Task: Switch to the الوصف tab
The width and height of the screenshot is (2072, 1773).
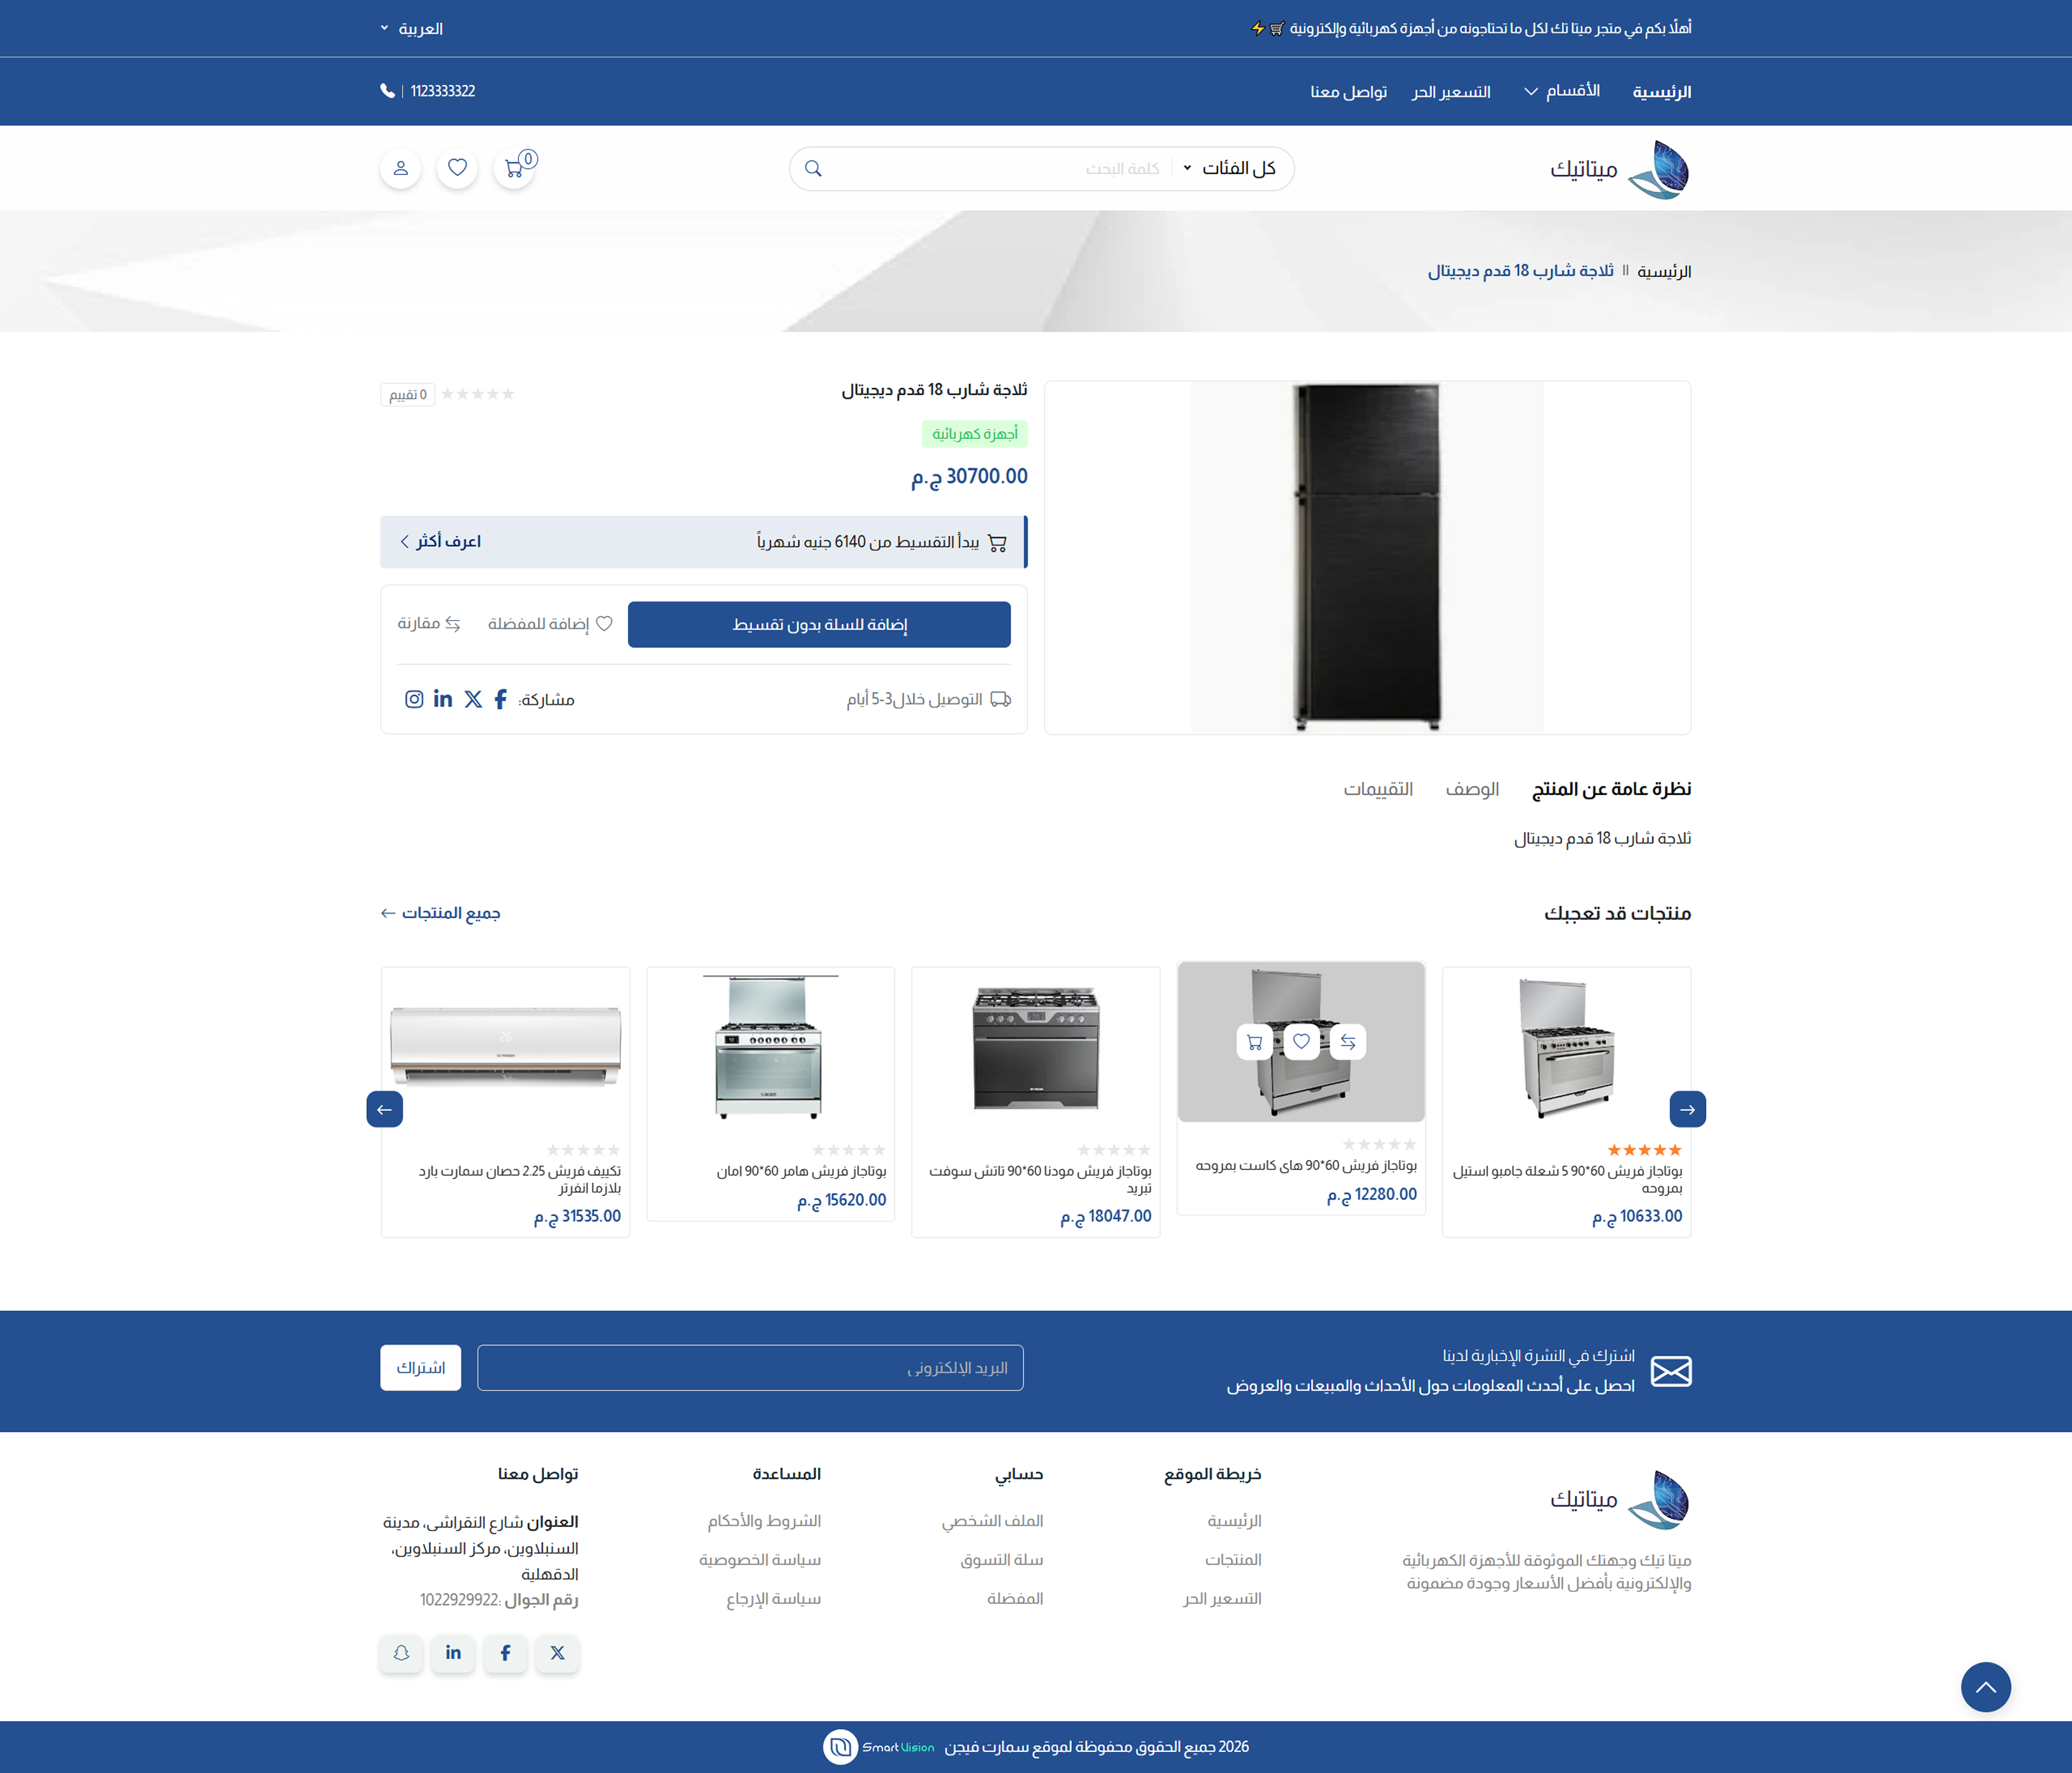Action: (1471, 789)
